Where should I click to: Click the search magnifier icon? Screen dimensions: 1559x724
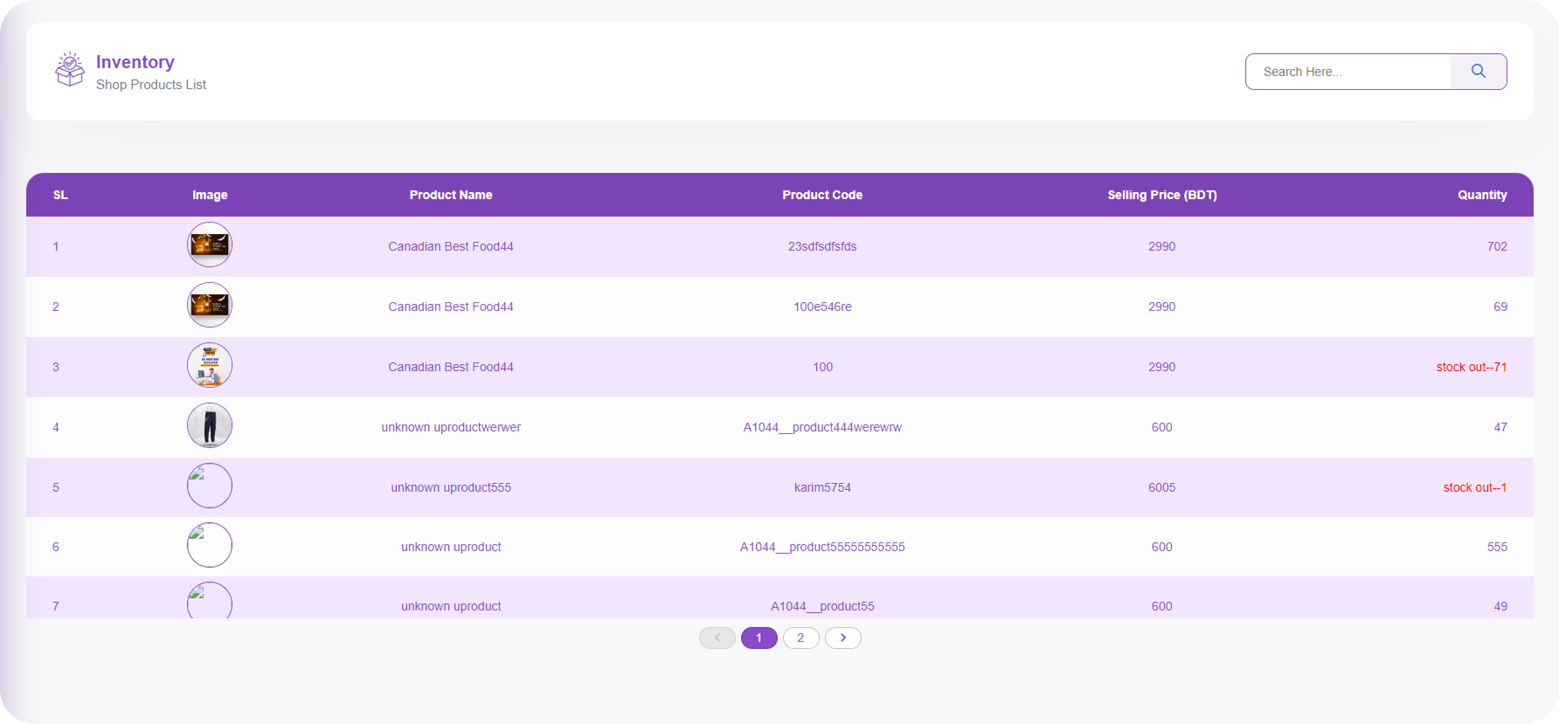[1478, 71]
